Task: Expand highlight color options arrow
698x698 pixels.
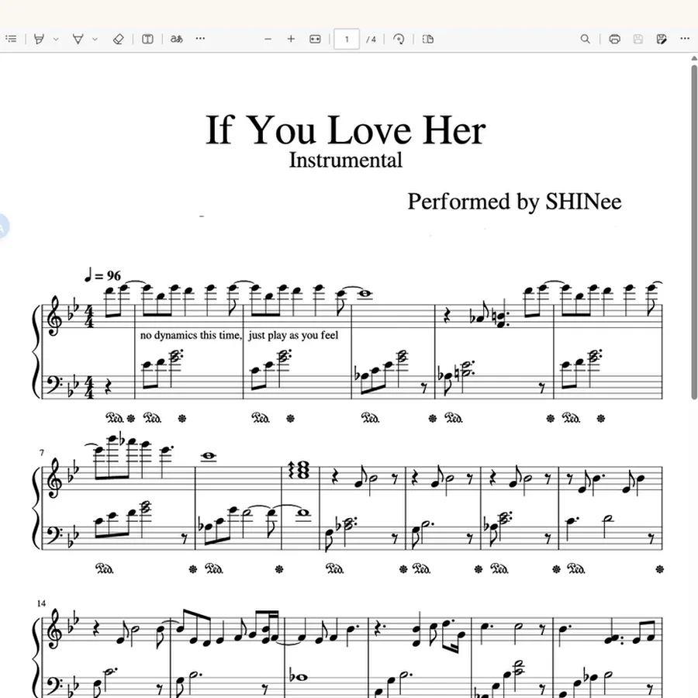Action: click(56, 40)
